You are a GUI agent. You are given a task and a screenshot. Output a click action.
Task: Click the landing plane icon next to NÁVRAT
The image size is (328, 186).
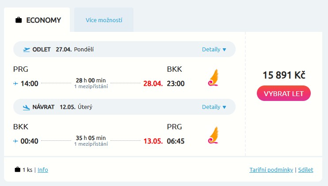click(x=27, y=107)
